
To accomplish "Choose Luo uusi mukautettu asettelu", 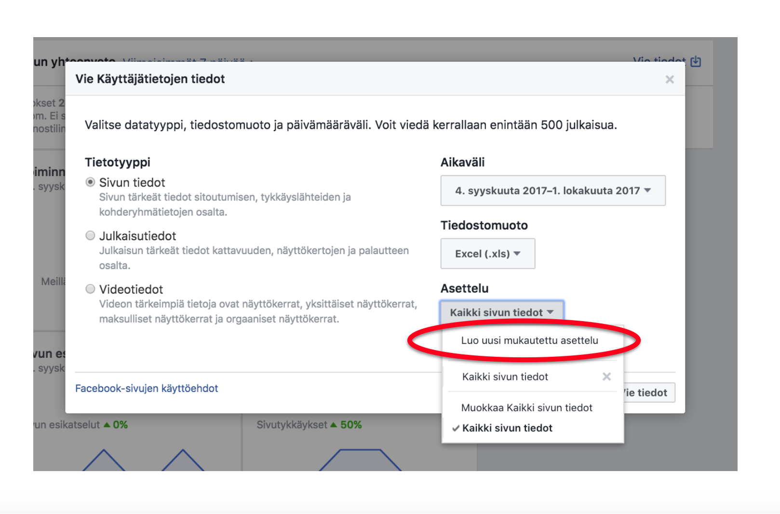I will tap(529, 340).
